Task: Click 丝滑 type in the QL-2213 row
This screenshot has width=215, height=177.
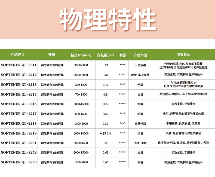Action: (x=140, y=85)
